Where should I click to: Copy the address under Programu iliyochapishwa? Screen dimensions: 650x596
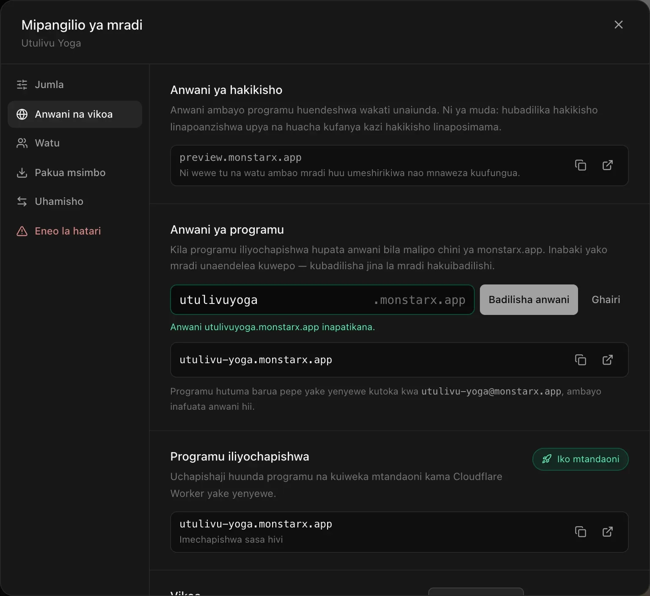581,532
